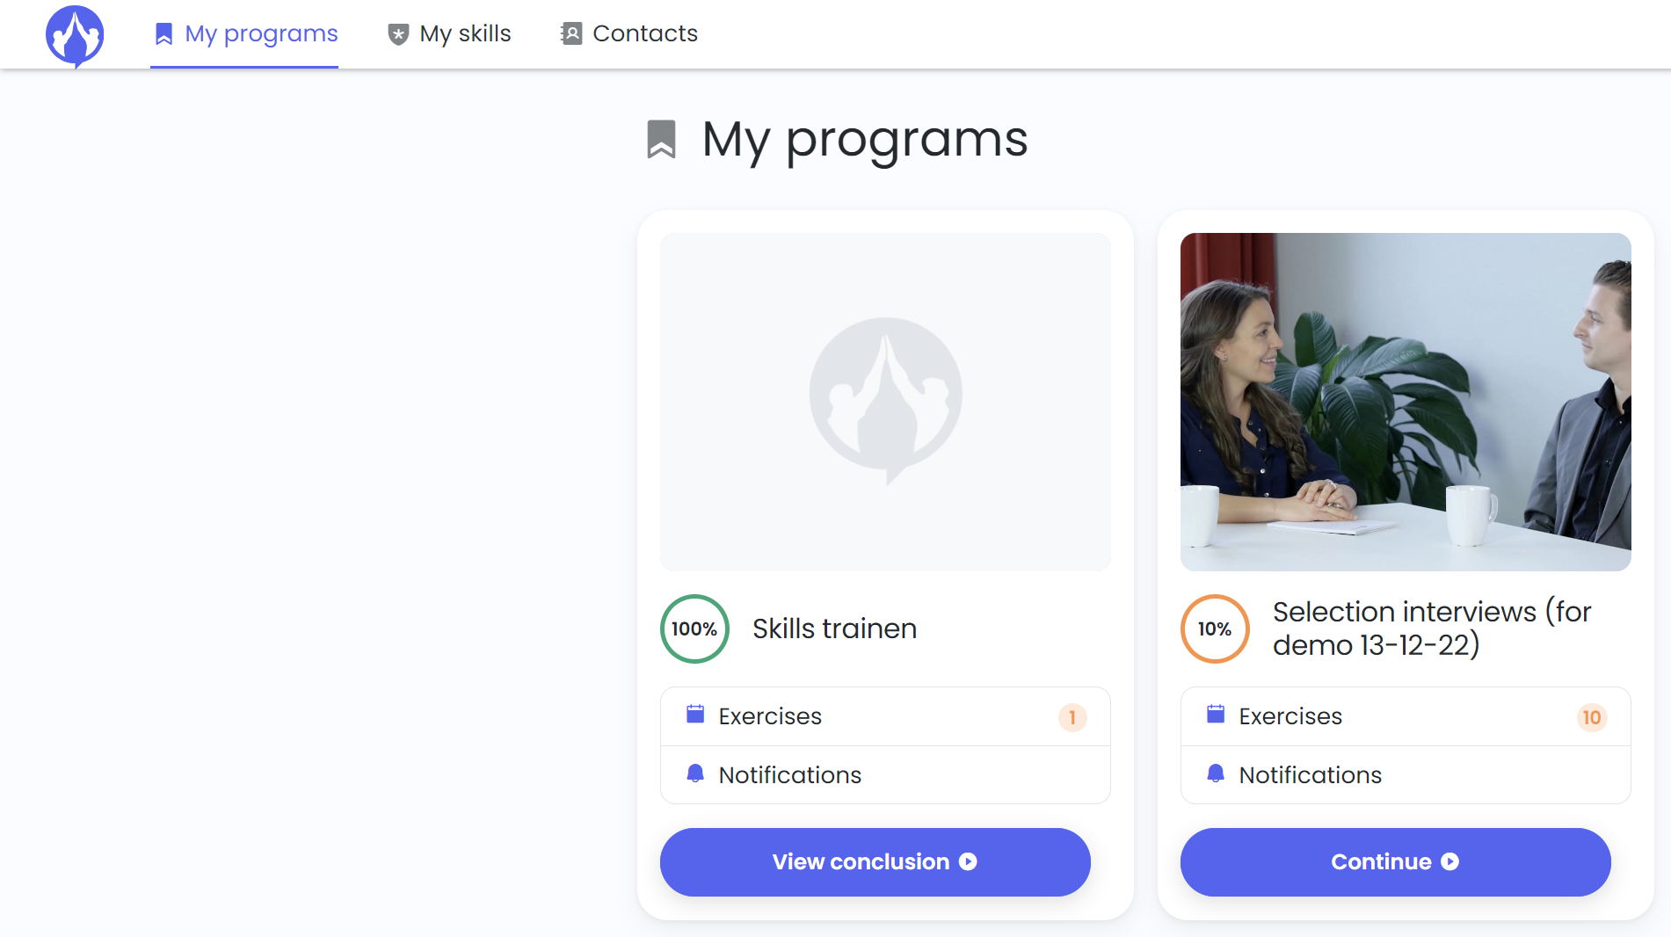The width and height of the screenshot is (1671, 937).
Task: Open the Skills trainen program title
Action: (x=834, y=629)
